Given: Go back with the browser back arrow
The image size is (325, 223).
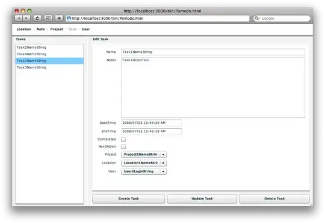Looking at the screenshot, I should (x=19, y=18).
